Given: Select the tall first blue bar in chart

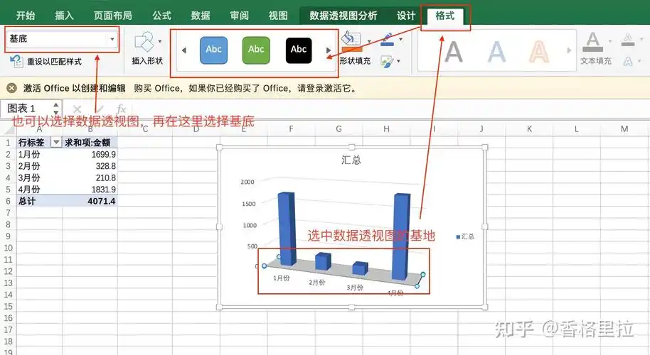Looking at the screenshot, I should [x=287, y=229].
